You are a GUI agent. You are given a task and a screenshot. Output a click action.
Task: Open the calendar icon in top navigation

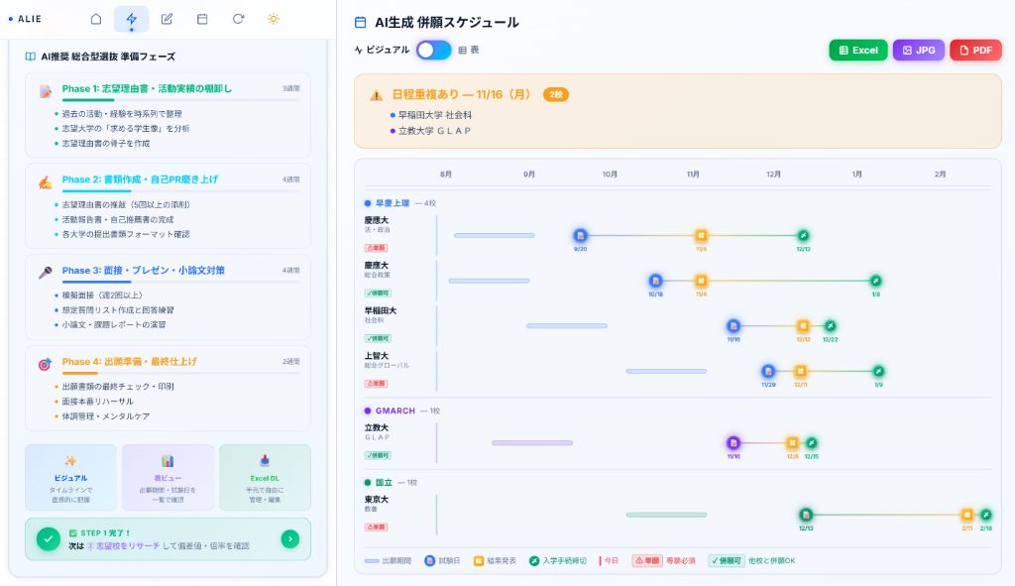tap(202, 19)
